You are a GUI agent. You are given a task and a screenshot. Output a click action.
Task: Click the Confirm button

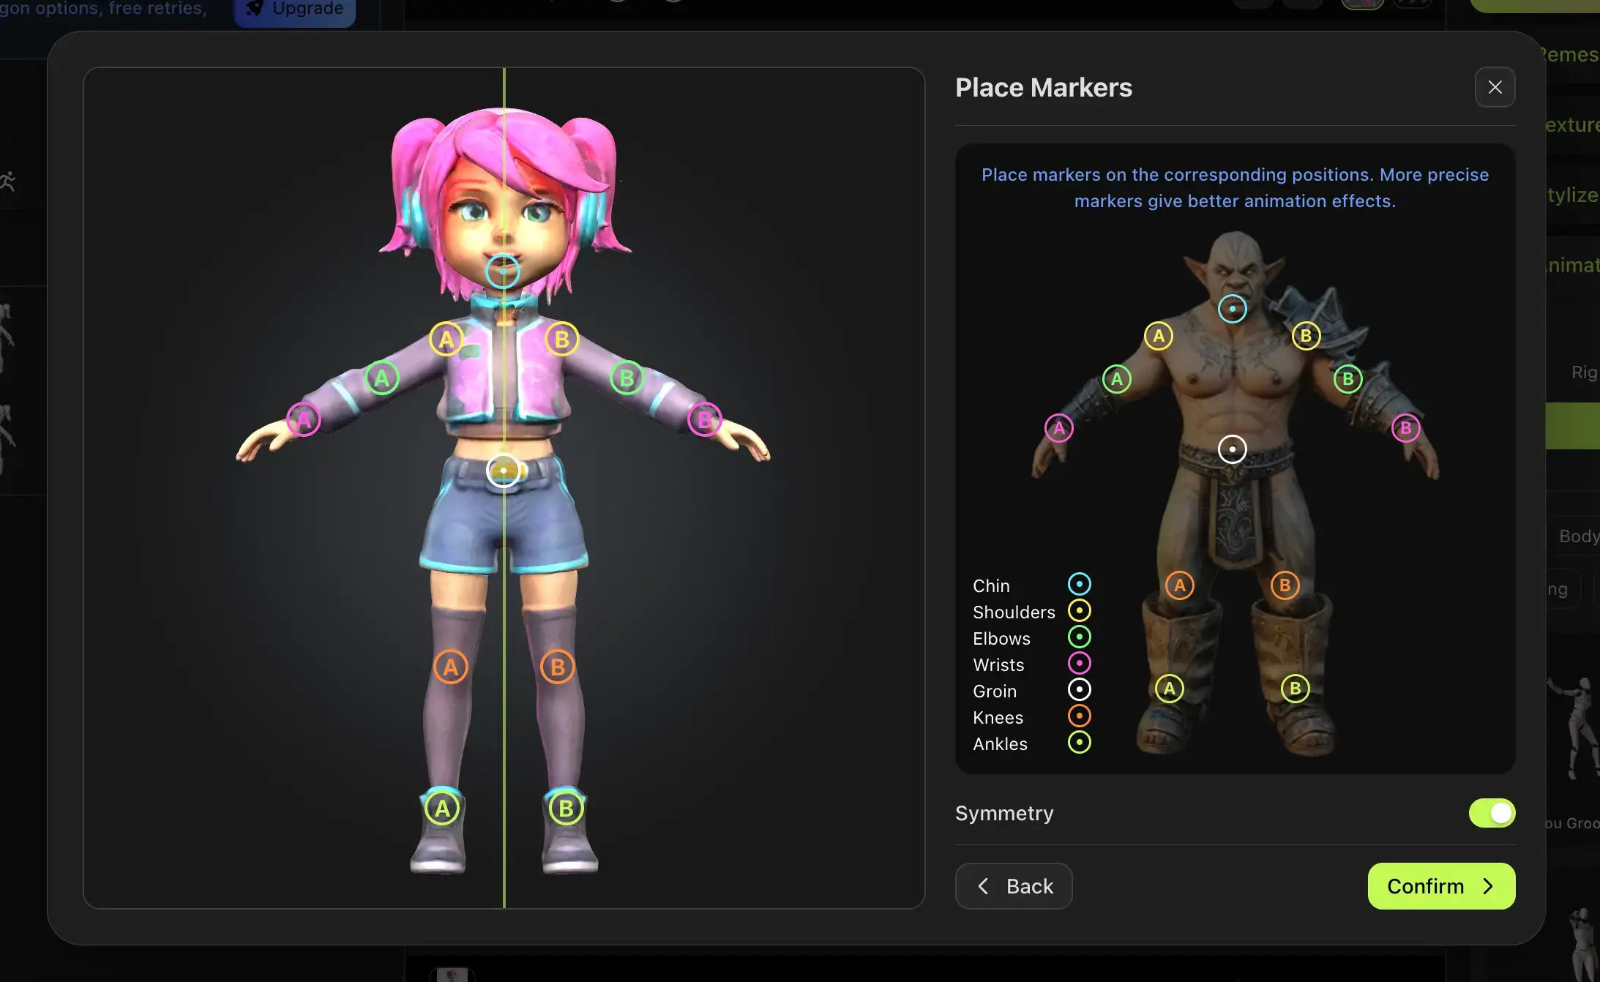[x=1439, y=886]
